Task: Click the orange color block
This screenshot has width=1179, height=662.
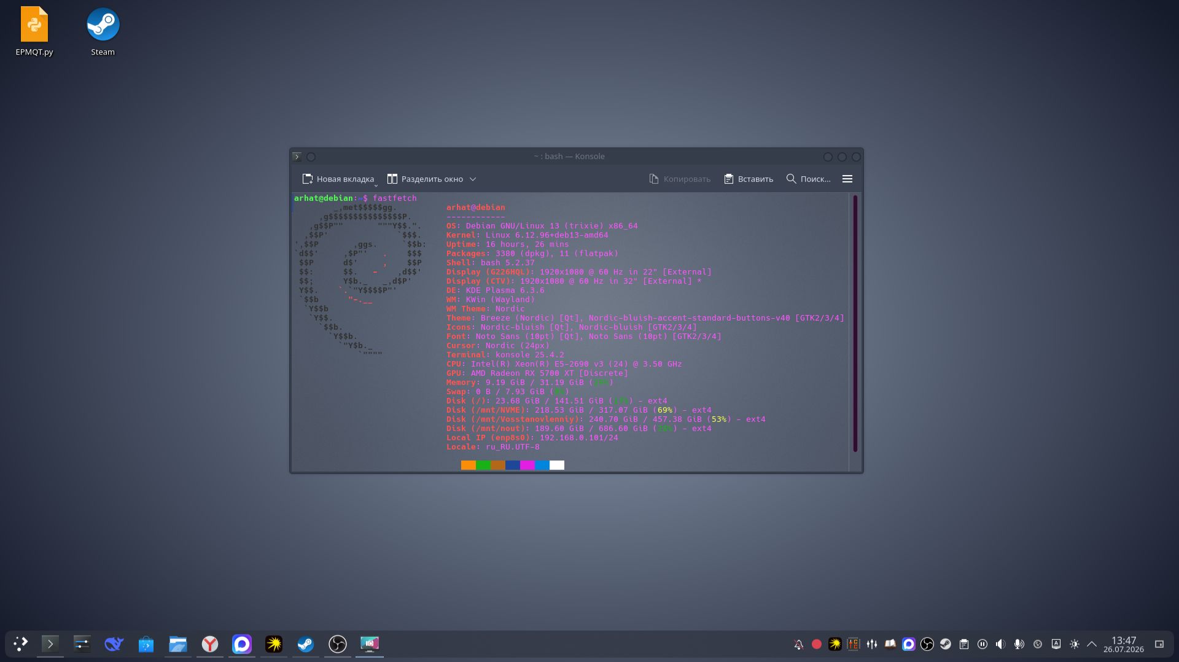Action: click(x=469, y=465)
